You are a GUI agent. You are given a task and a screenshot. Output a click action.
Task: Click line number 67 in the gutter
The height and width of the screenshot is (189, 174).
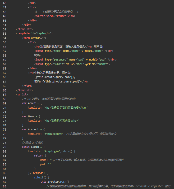pyautogui.click(x=4, y=95)
